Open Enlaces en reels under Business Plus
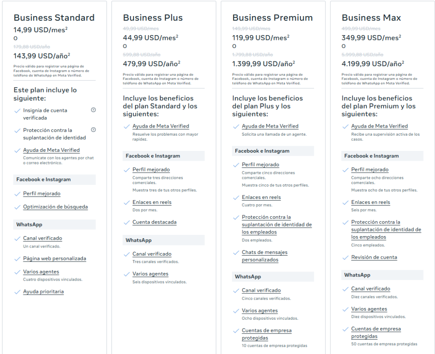Screen dimensions: 435x354 click(x=152, y=202)
